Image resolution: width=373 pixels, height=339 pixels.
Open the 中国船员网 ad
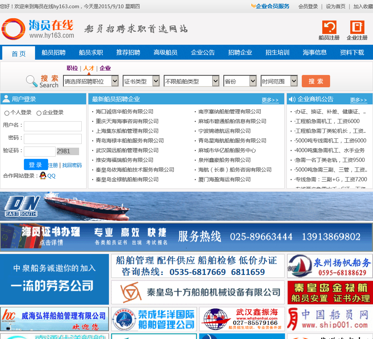tap(330, 319)
